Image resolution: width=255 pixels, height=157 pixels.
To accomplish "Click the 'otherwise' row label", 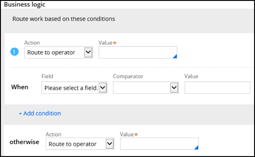I will pyautogui.click(x=24, y=142).
